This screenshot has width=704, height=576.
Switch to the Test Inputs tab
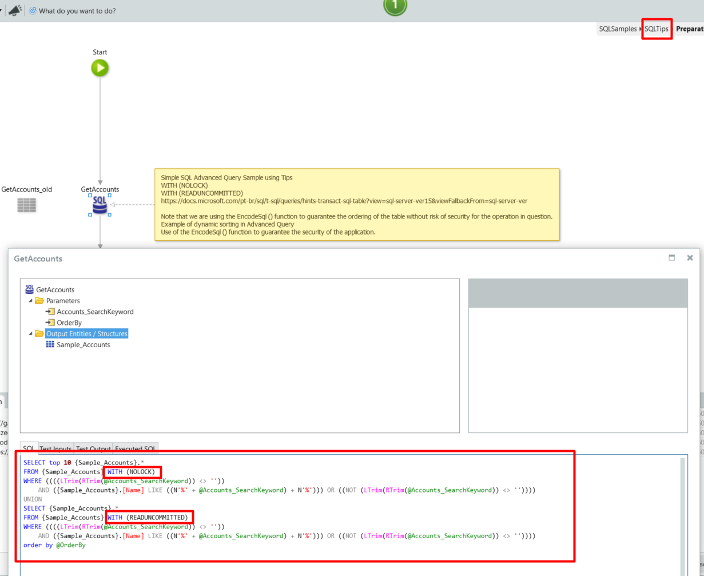click(x=56, y=448)
